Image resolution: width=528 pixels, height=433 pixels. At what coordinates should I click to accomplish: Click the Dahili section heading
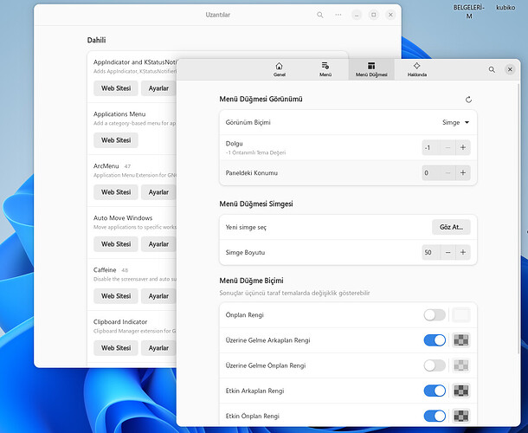click(96, 40)
